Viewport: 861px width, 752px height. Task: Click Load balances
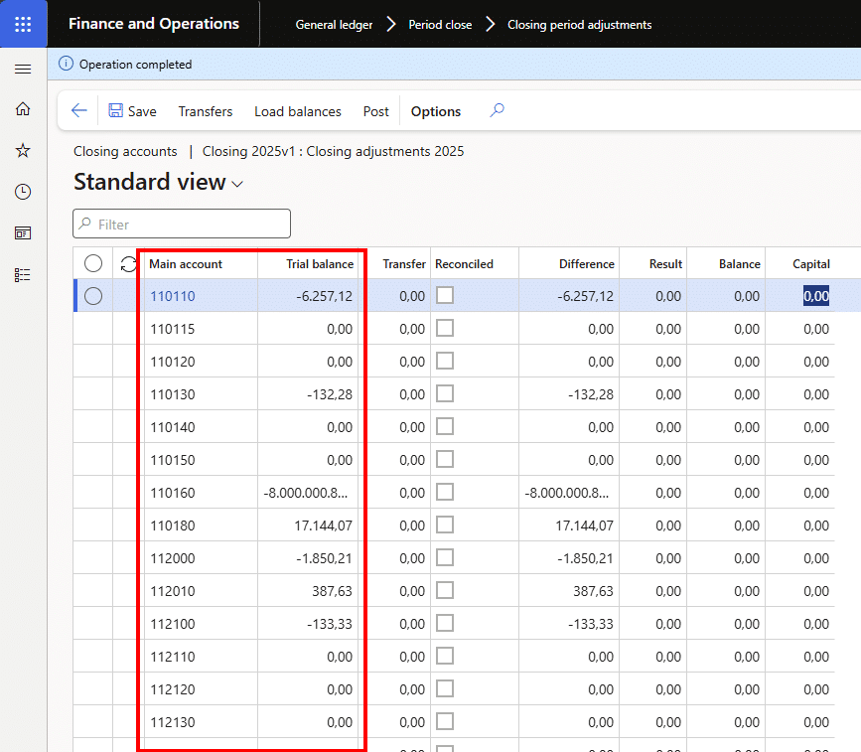298,111
